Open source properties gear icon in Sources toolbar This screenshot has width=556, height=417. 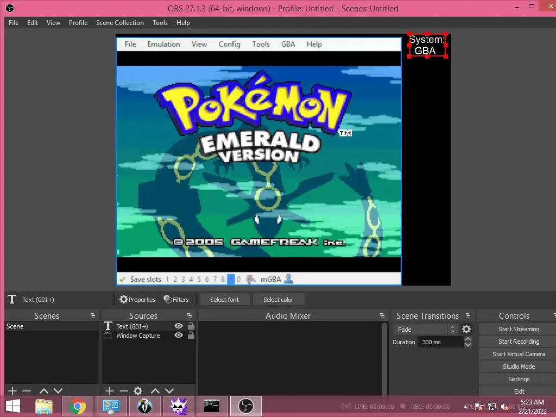[x=138, y=391]
